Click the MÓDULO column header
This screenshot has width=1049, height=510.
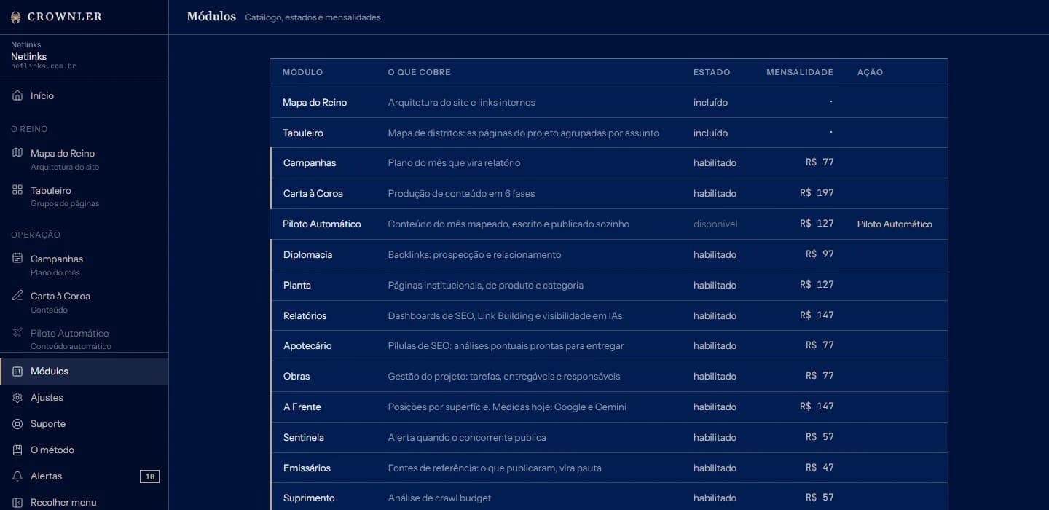[x=302, y=72]
